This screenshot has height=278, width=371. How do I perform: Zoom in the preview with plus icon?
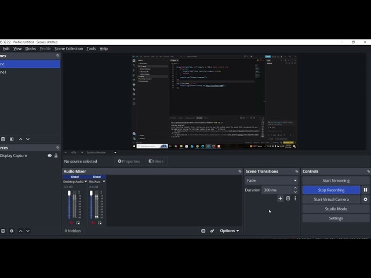pos(82,152)
